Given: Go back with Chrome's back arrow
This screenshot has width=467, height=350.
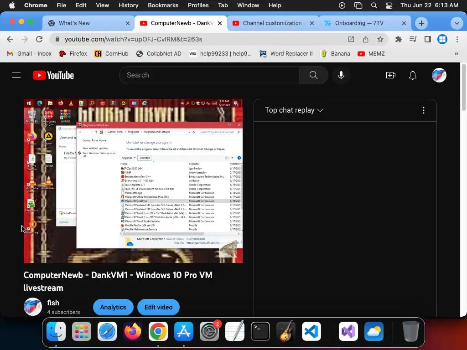Looking at the screenshot, I should click(x=10, y=39).
